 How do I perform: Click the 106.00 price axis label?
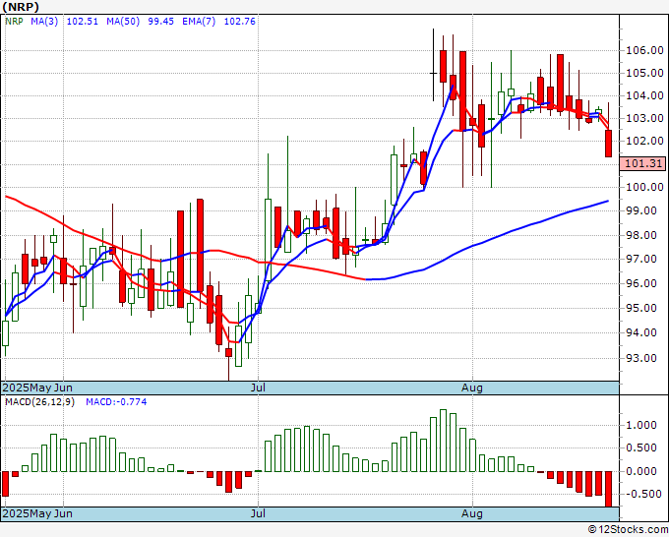coord(644,51)
